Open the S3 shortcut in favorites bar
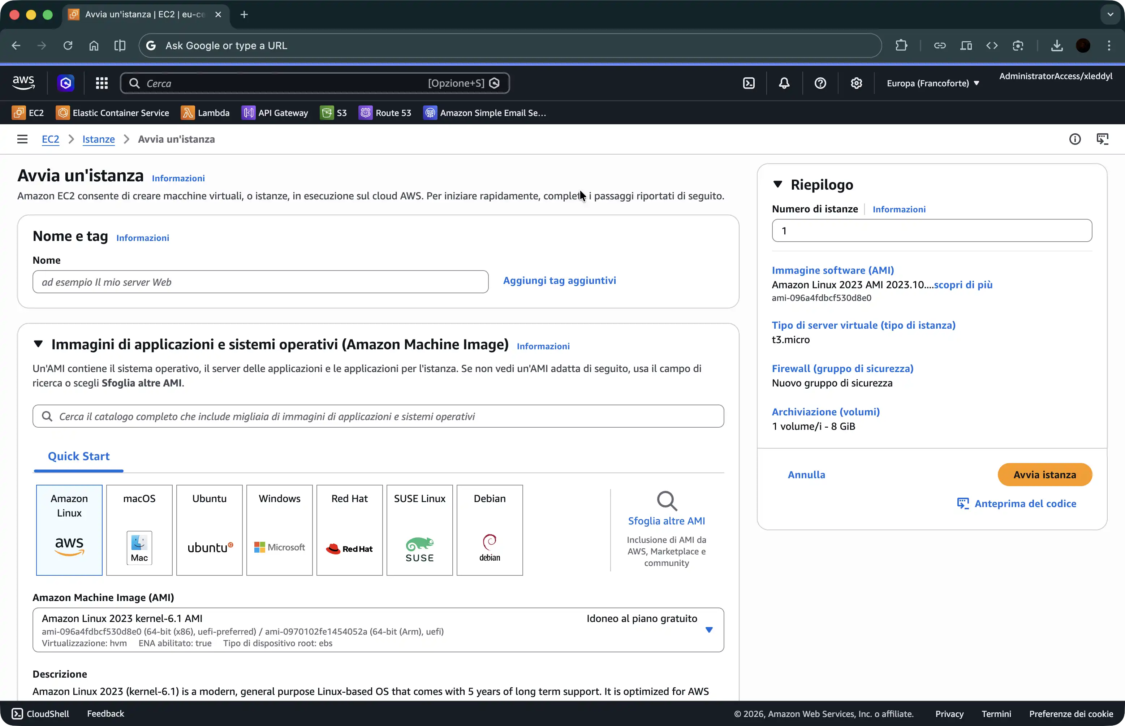The height and width of the screenshot is (726, 1125). click(333, 113)
